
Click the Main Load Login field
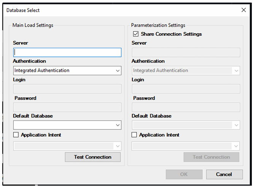67,89
